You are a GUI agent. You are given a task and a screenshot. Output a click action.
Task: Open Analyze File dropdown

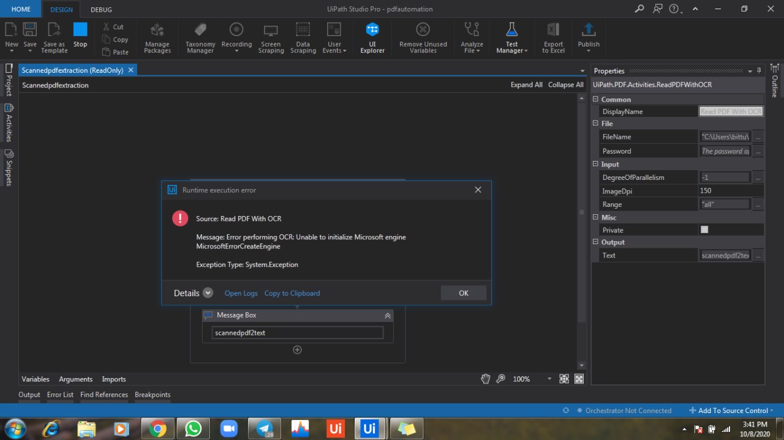(x=472, y=38)
